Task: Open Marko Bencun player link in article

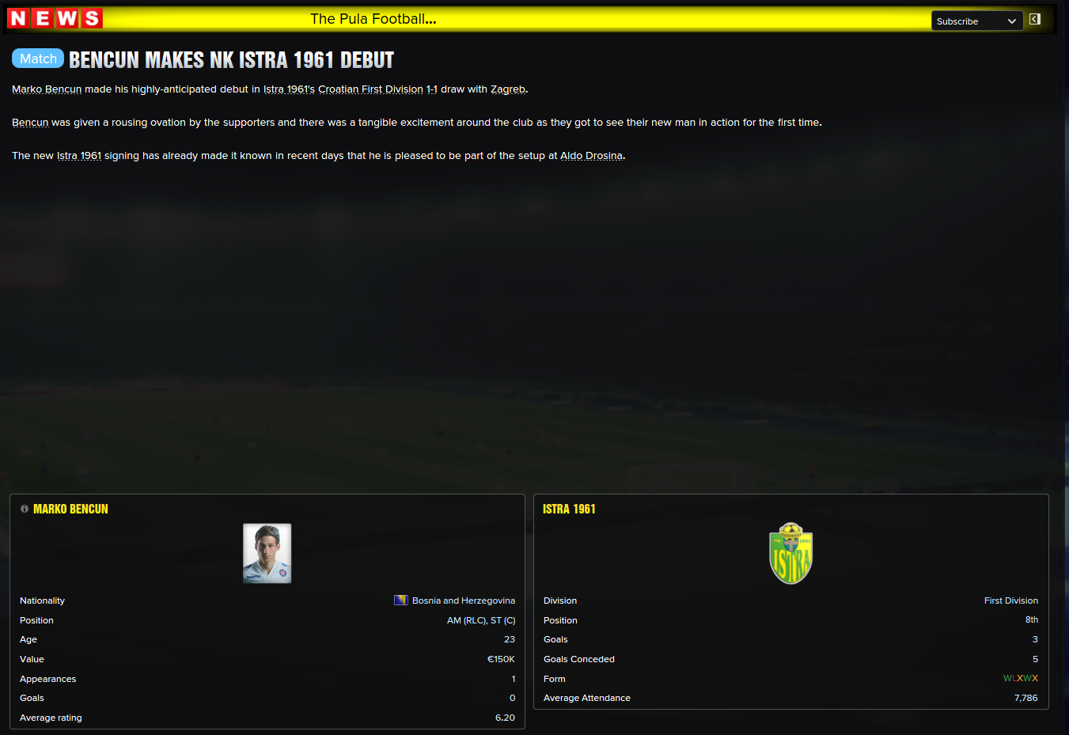Action: [x=47, y=89]
